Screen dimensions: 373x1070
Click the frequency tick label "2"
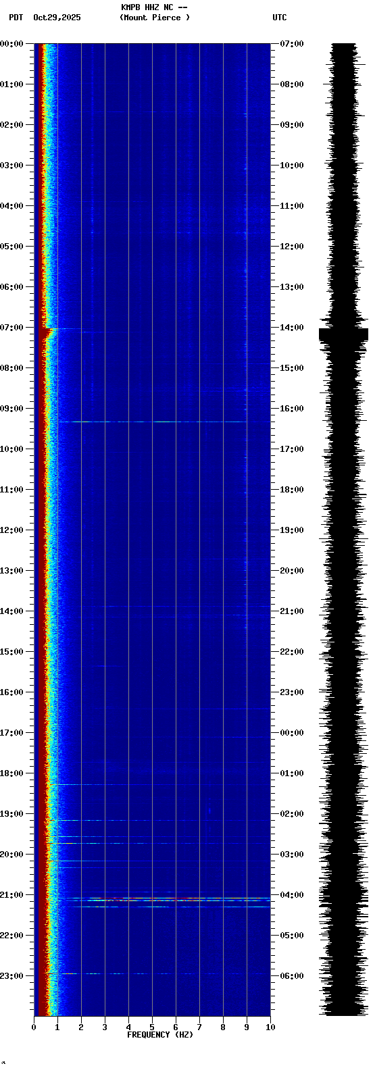(81, 1027)
